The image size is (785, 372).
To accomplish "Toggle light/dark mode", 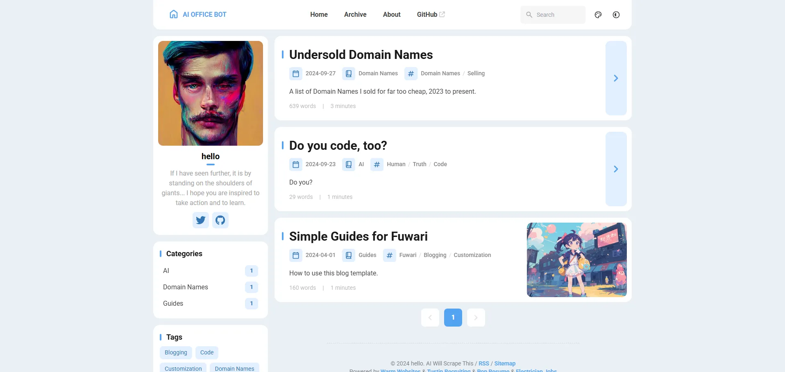I will (x=616, y=15).
